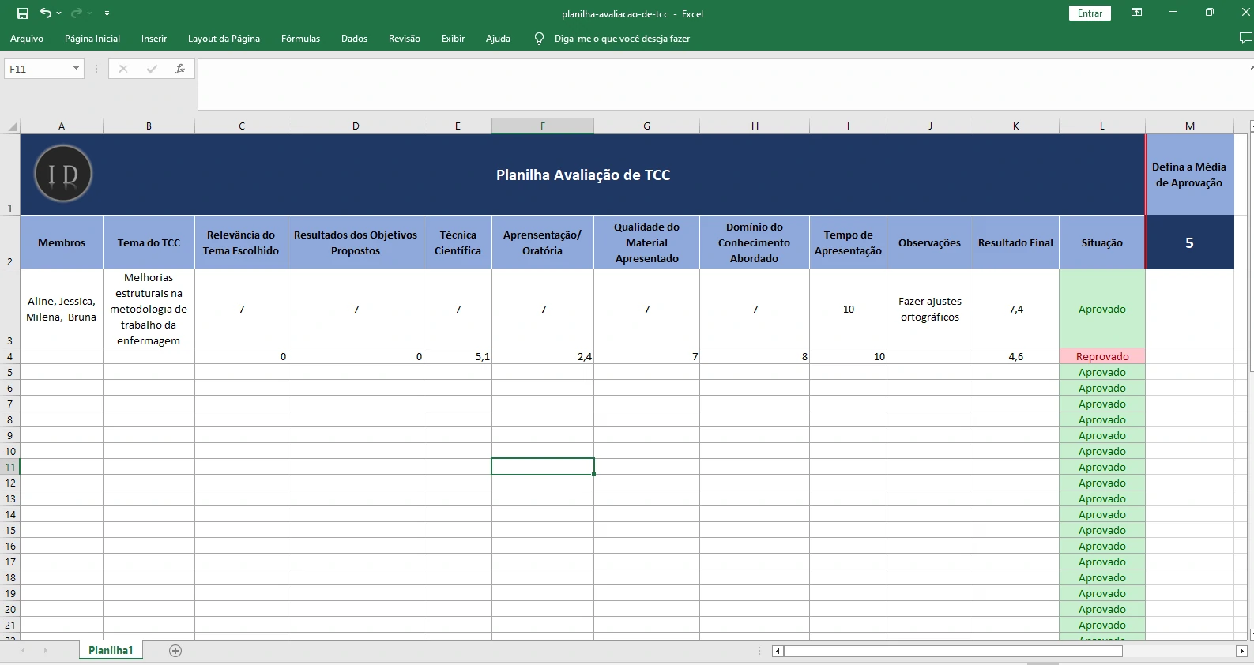Select the Planilha1 sheet tab

(111, 651)
